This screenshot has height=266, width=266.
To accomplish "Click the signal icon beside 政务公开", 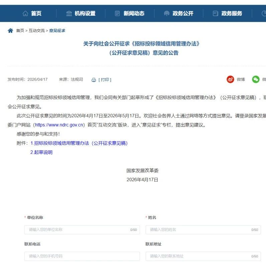I will coord(167,13).
